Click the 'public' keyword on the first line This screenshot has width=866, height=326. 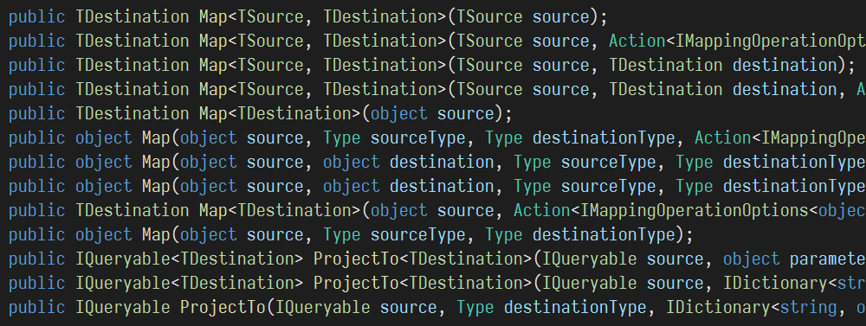tap(37, 16)
